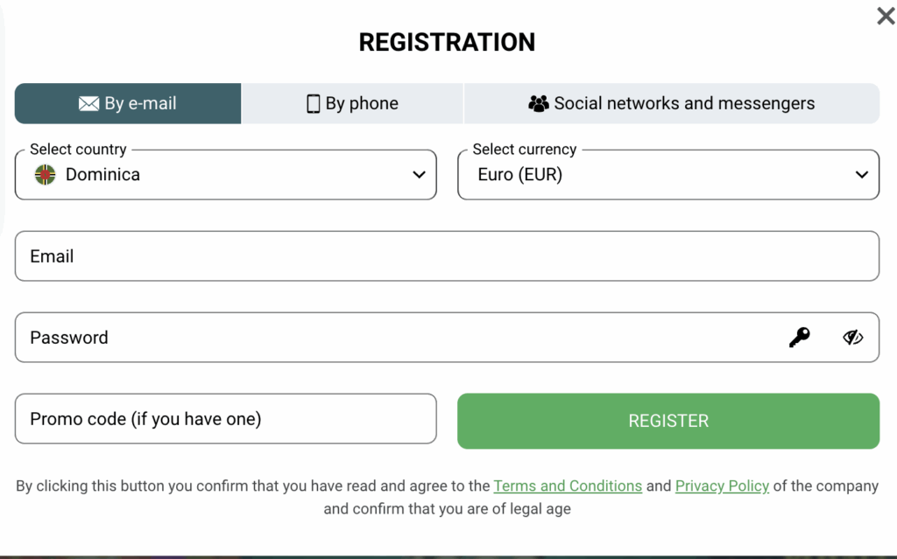Open the Terms and Conditions link

[x=568, y=486]
